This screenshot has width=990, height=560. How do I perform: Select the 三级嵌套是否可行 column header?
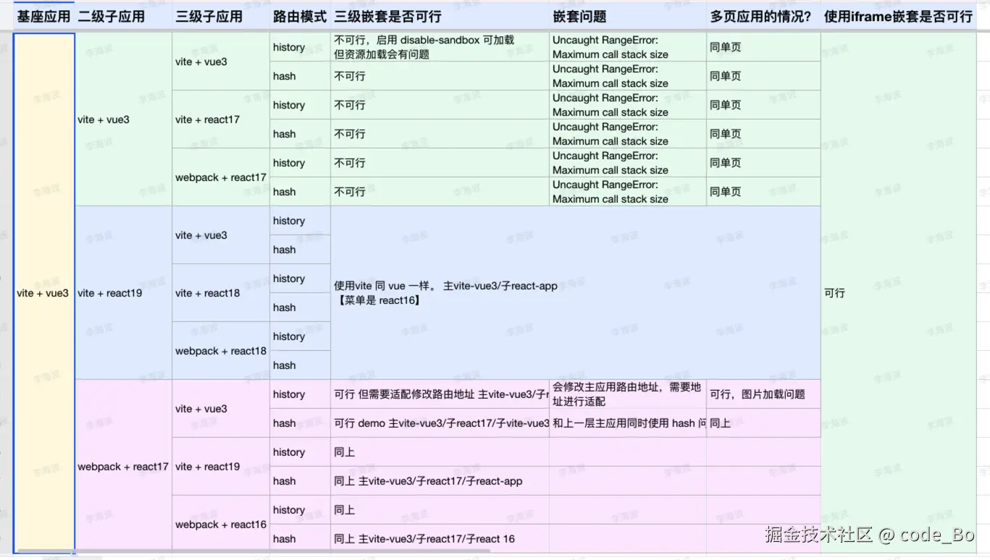[440, 17]
